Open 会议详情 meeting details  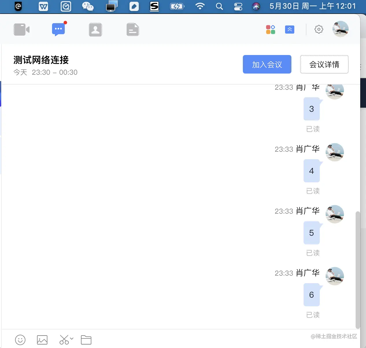324,64
